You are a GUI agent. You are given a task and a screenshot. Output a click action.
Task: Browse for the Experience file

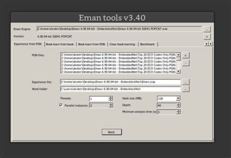point(186,82)
